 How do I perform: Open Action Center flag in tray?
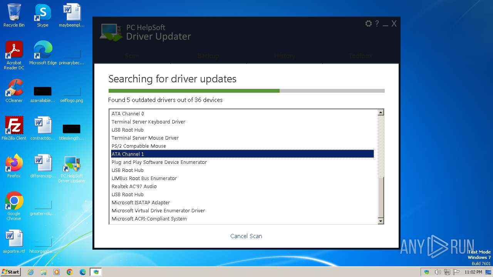pyautogui.click(x=457, y=272)
